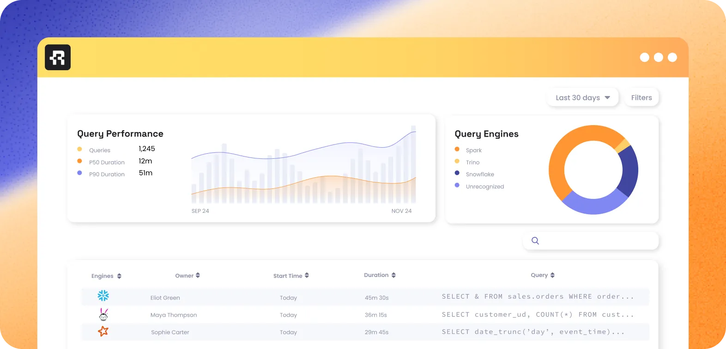Click the Spark legend dot in Query Engines
The height and width of the screenshot is (349, 726).
point(457,149)
